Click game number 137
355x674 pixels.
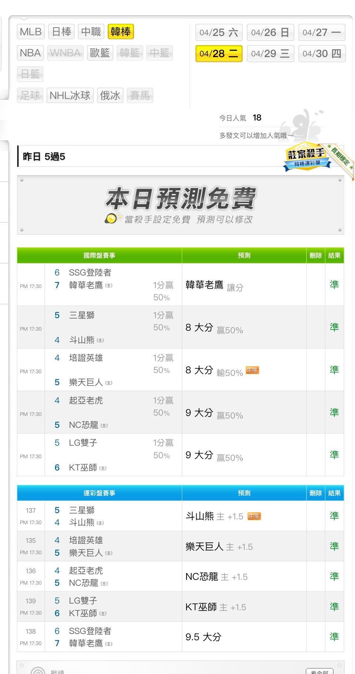[x=31, y=511]
